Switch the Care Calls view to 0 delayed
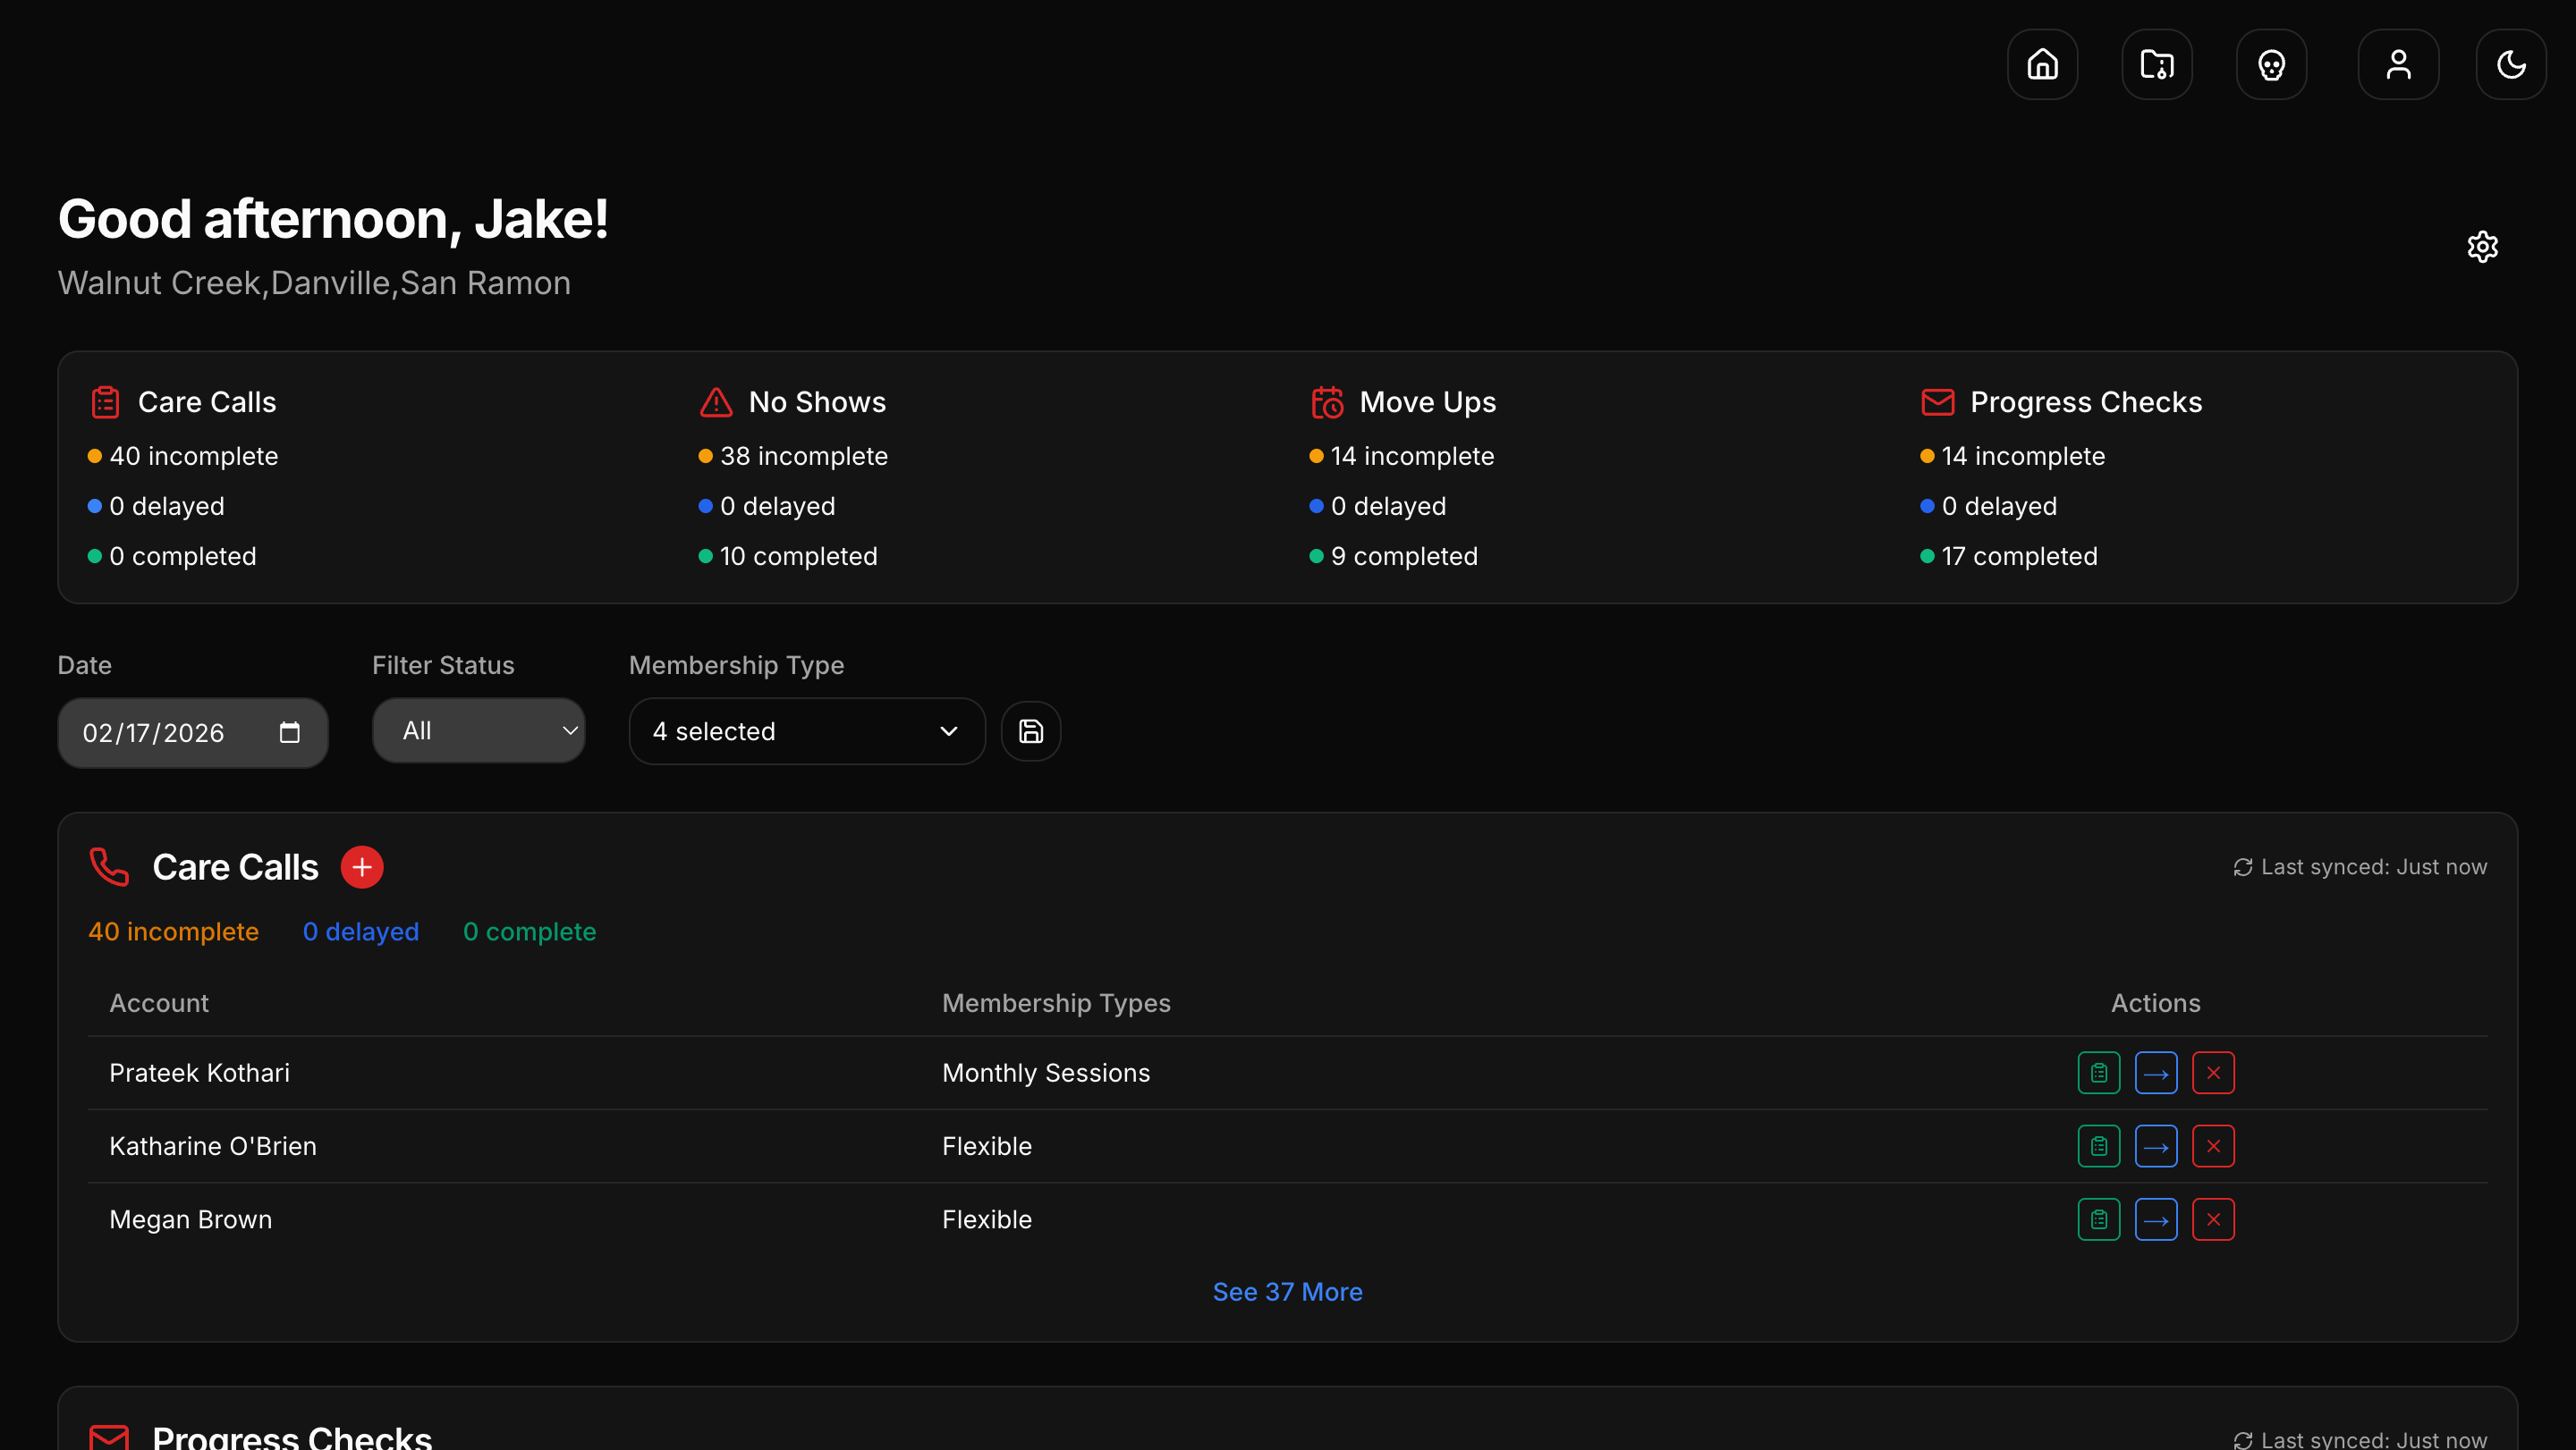Image resolution: width=2576 pixels, height=1450 pixels. coord(360,932)
